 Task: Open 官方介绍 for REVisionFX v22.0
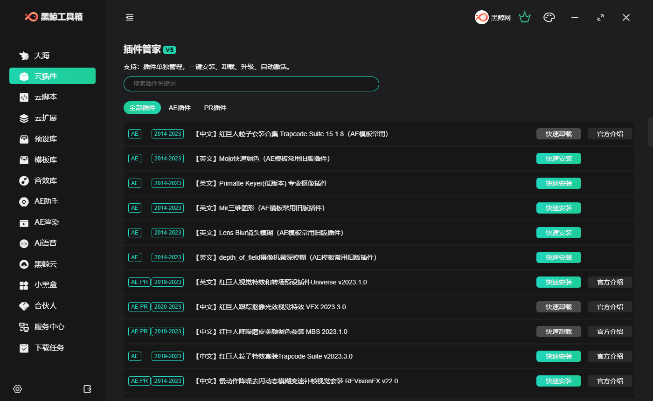pos(610,381)
